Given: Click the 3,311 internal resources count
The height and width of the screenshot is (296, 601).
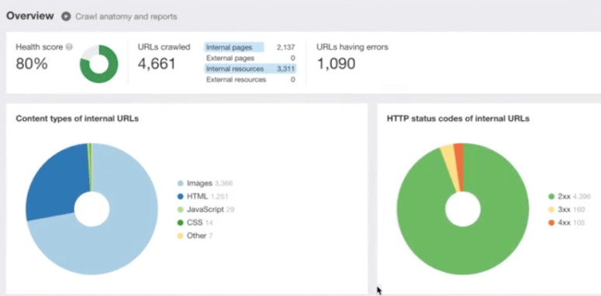Looking at the screenshot, I should [285, 69].
